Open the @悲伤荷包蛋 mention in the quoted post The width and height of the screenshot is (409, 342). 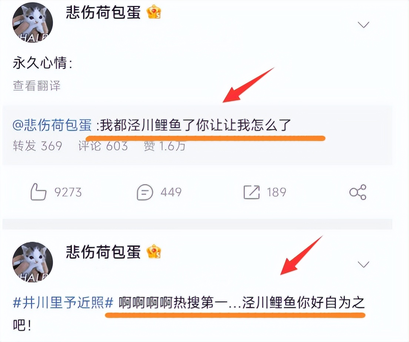pos(52,125)
